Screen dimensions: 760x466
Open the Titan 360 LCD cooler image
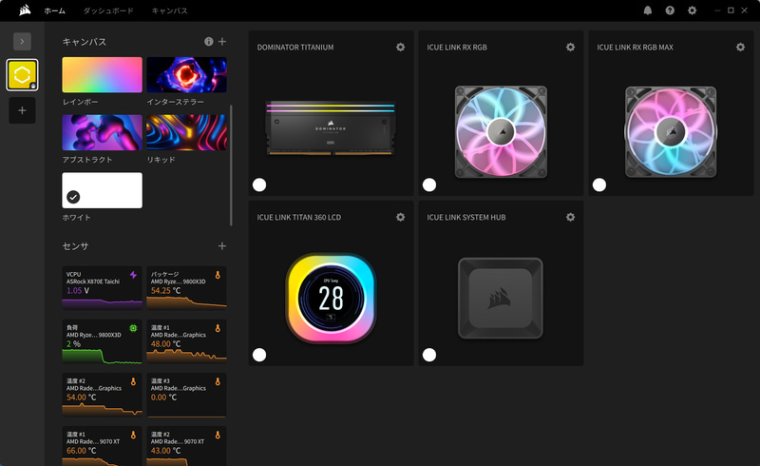point(331,298)
